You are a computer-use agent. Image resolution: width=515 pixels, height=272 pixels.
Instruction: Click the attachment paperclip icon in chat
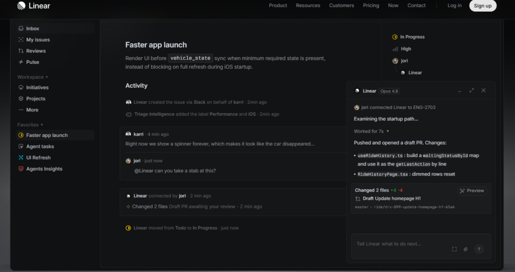465,249
